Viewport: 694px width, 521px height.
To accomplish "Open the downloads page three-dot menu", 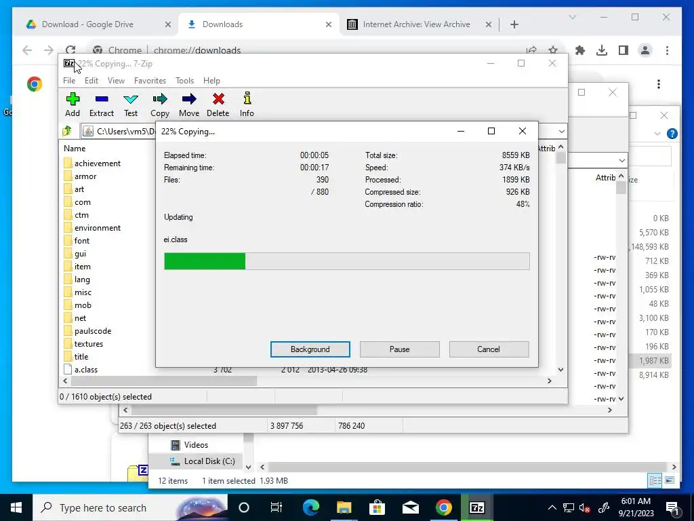I will [659, 84].
